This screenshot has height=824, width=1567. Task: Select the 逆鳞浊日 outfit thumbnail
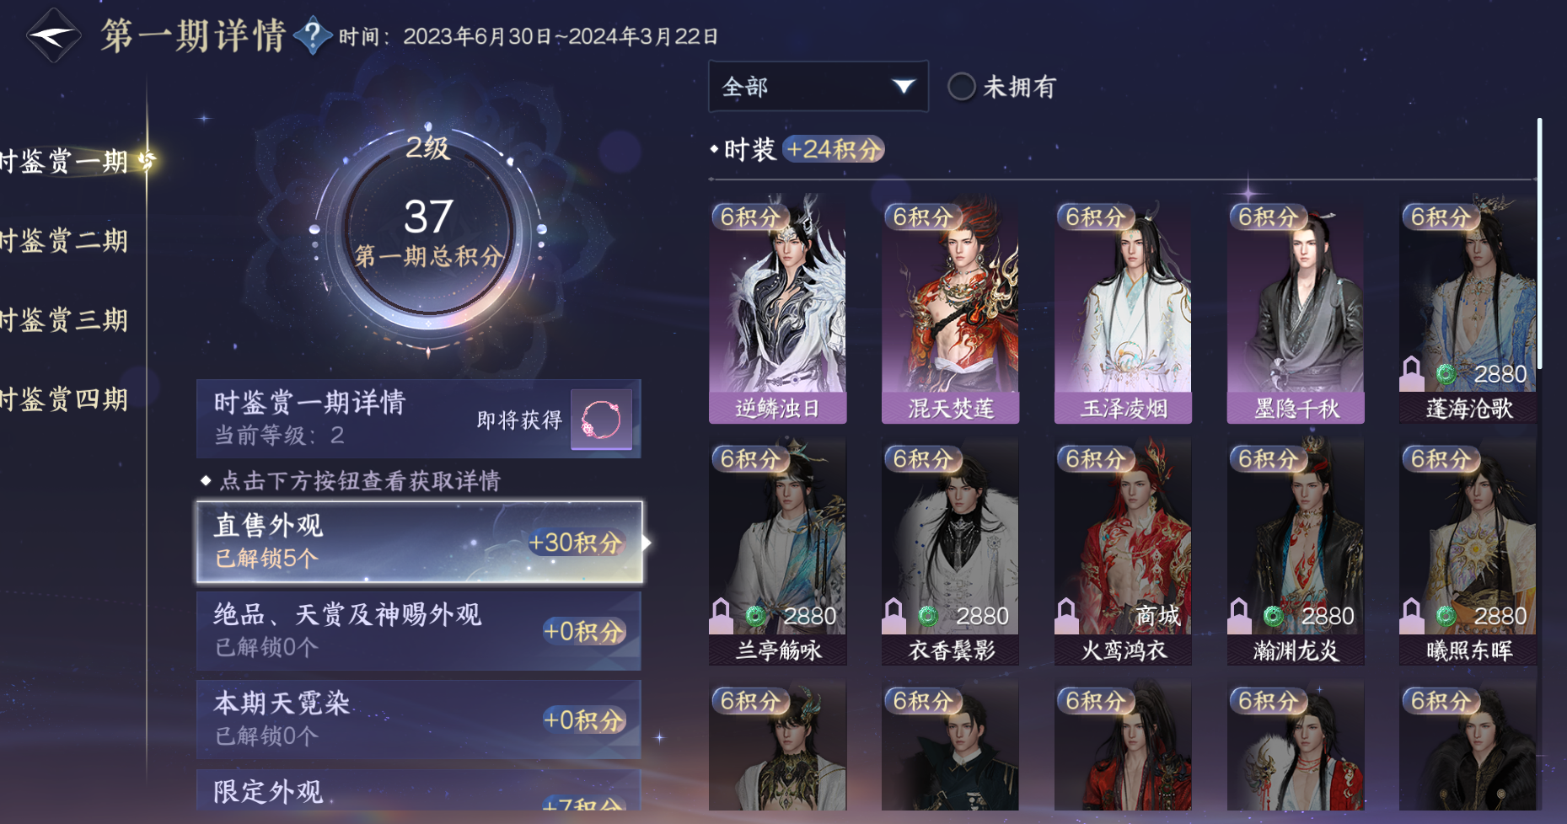pos(777,312)
